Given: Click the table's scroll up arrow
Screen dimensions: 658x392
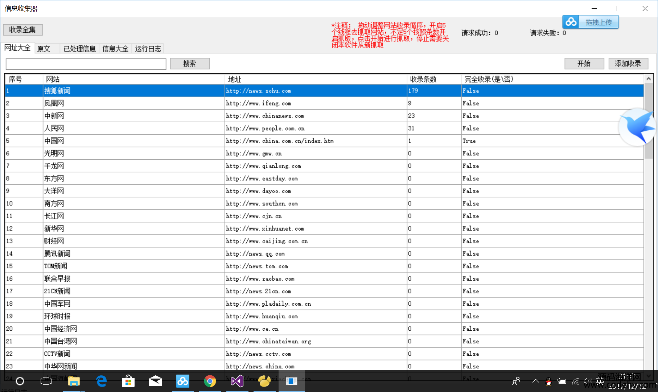Looking at the screenshot, I should (648, 79).
